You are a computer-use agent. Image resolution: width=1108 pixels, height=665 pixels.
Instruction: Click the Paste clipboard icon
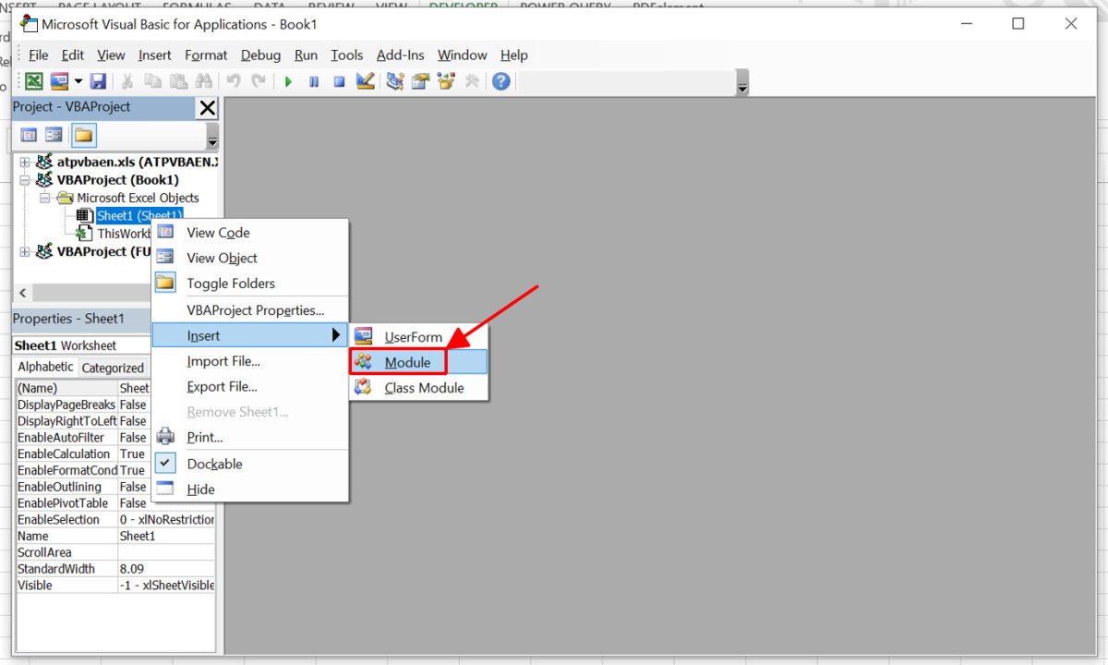pos(179,81)
